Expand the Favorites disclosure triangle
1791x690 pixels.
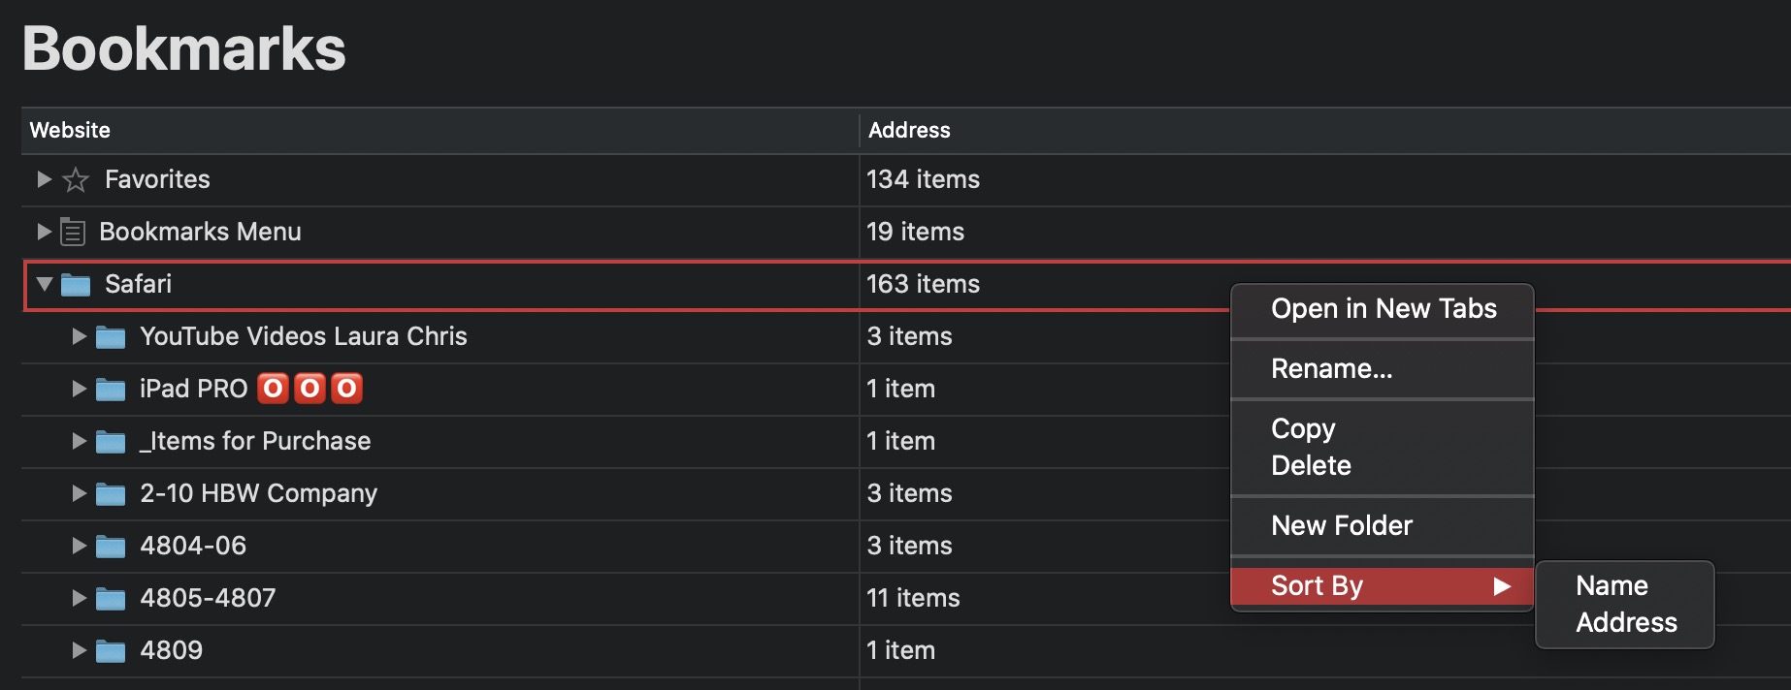pyautogui.click(x=44, y=179)
